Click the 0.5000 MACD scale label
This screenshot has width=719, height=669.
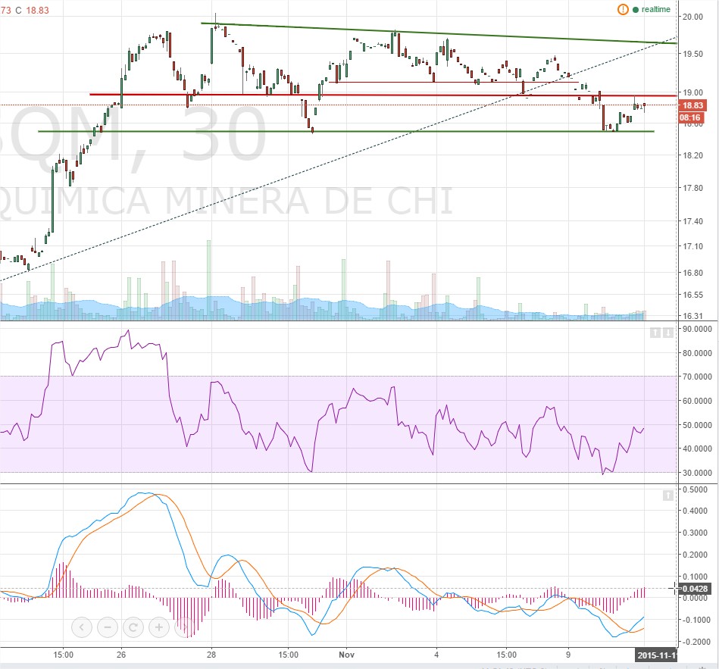click(x=696, y=489)
